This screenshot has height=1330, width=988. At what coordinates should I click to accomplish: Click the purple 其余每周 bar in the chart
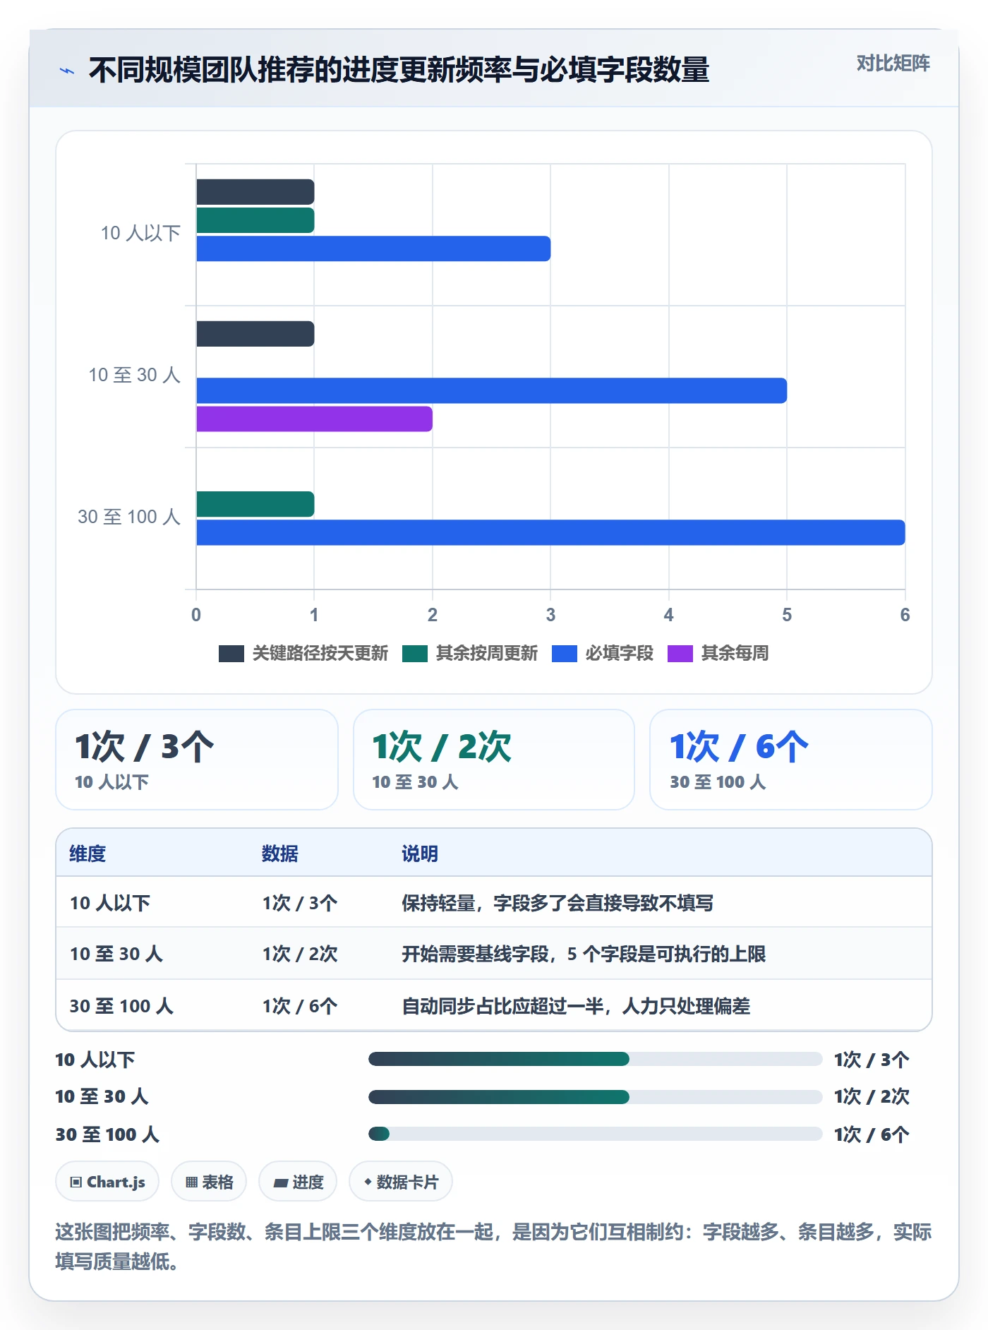314,419
